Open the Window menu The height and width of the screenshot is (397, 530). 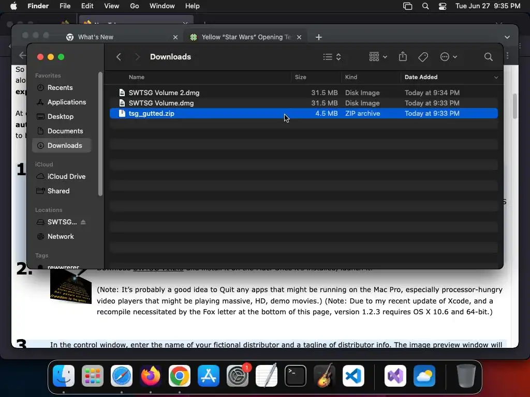pos(162,6)
